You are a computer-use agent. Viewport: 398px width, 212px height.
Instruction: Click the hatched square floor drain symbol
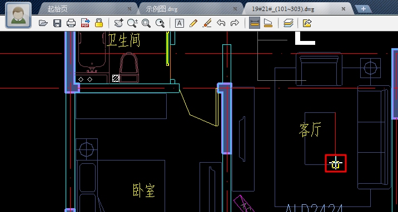[116, 79]
